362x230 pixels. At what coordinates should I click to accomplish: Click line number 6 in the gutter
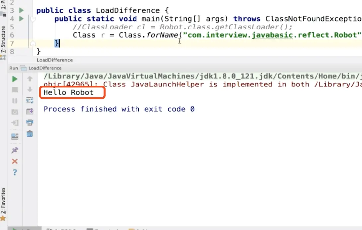click(12, 35)
